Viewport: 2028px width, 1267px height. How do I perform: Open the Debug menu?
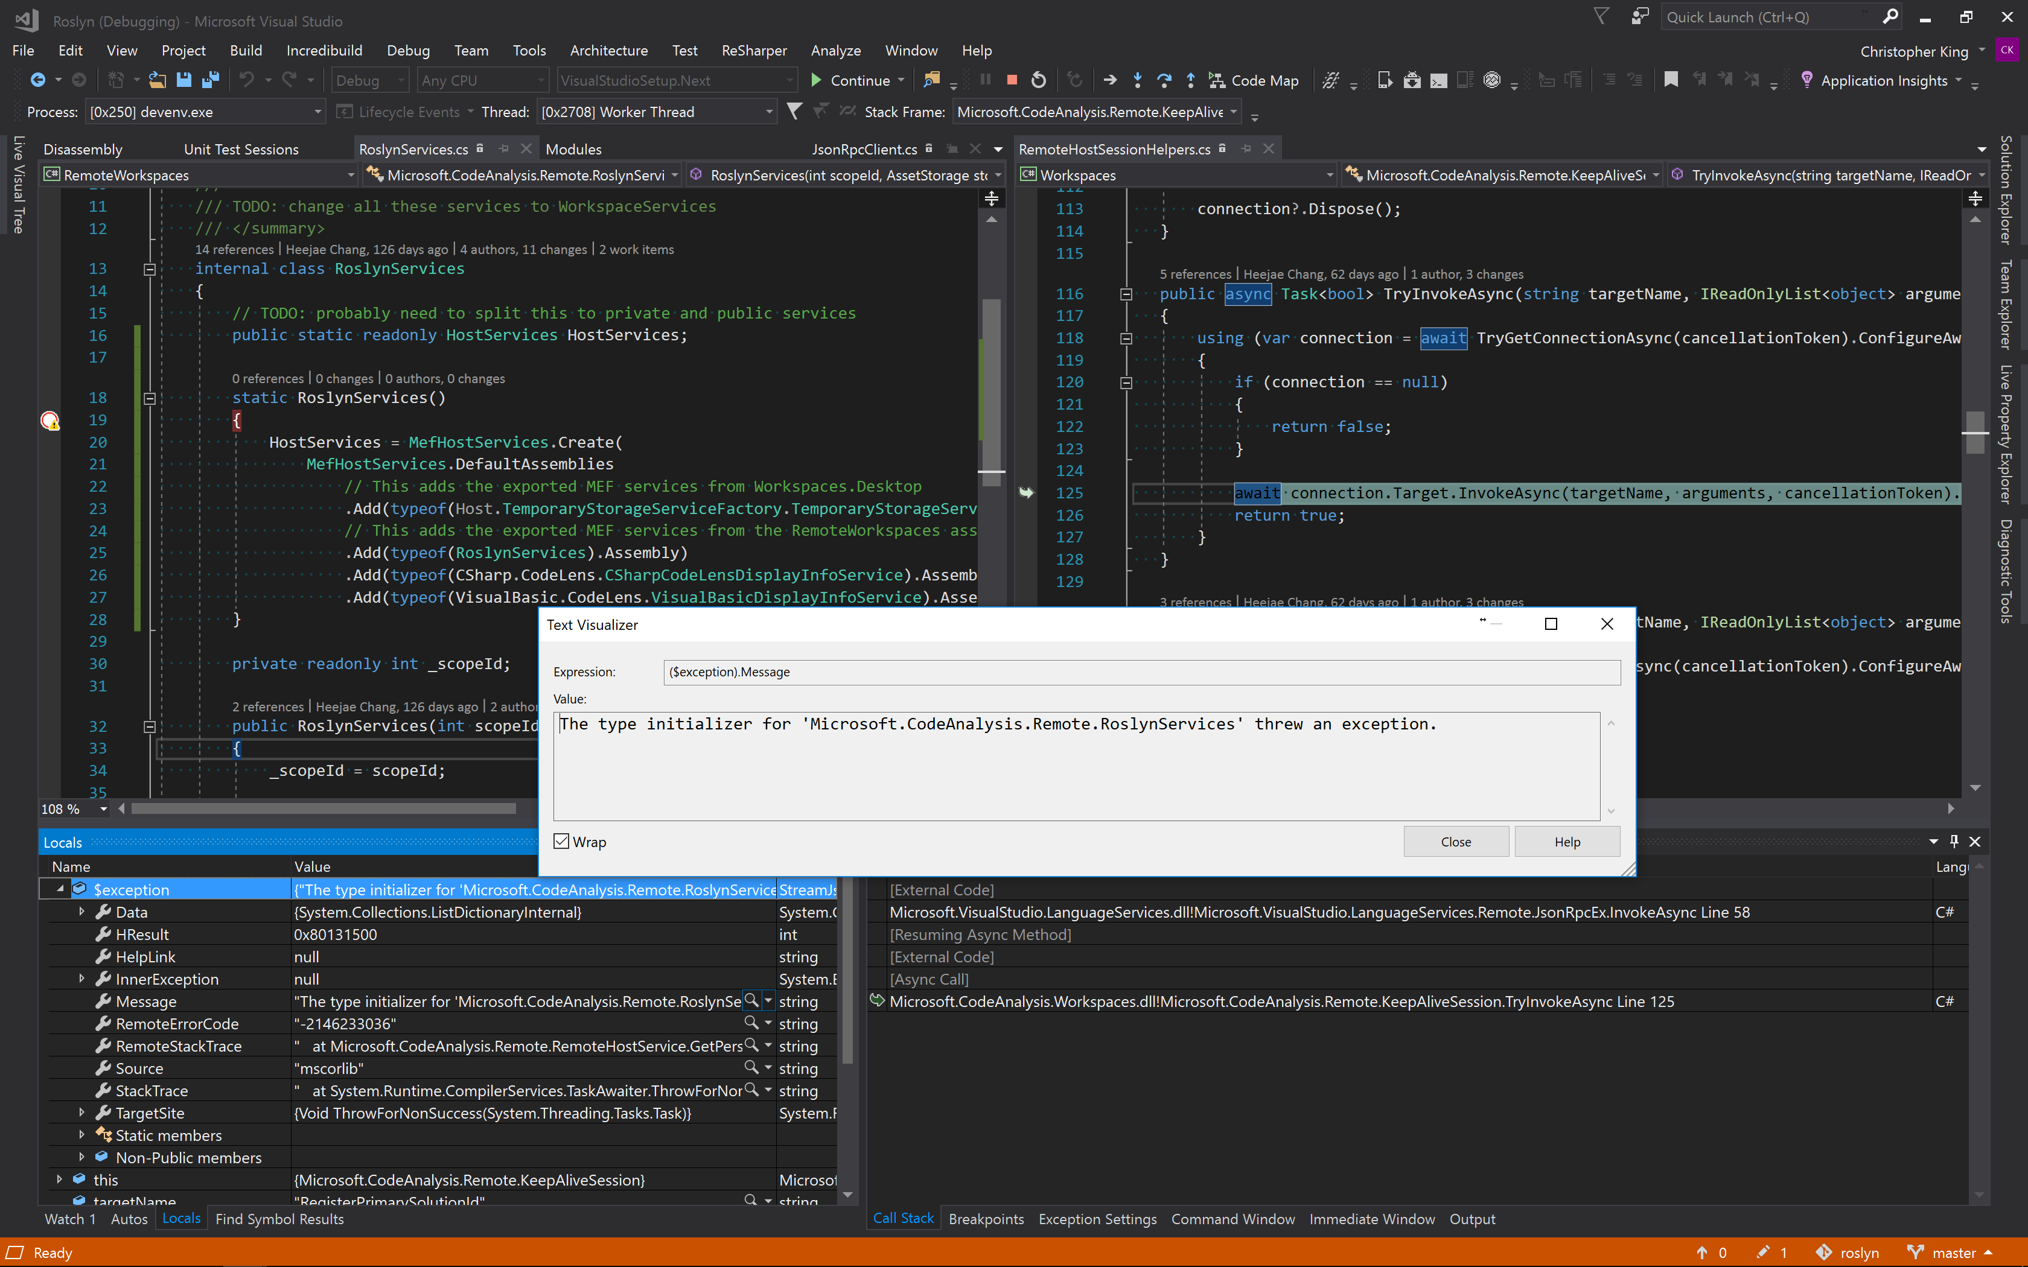click(x=408, y=50)
